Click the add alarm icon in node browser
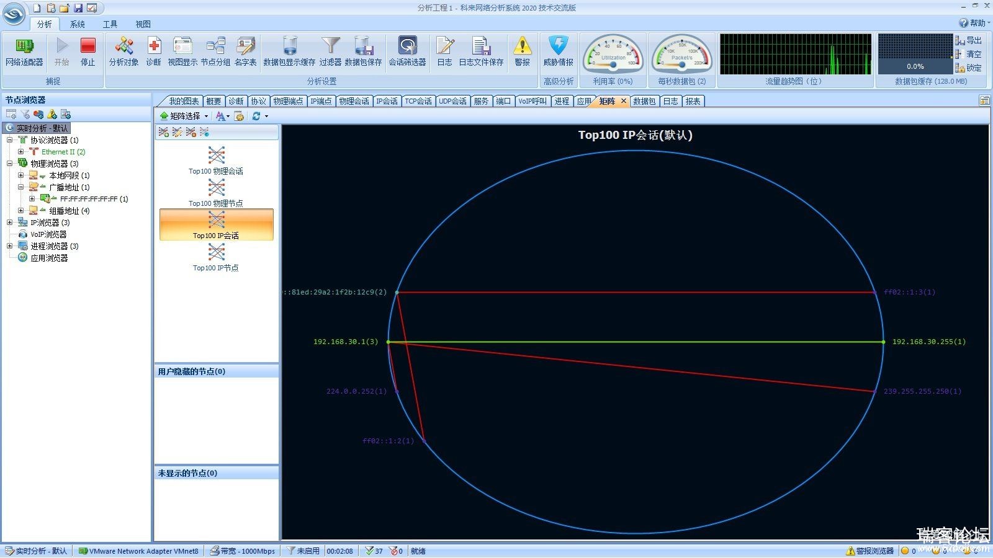Image resolution: width=993 pixels, height=558 pixels. [x=52, y=114]
